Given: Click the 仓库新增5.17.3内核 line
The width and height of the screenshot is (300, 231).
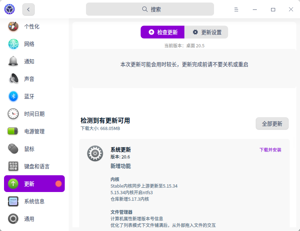Looking at the screenshot, I should coord(130,199).
